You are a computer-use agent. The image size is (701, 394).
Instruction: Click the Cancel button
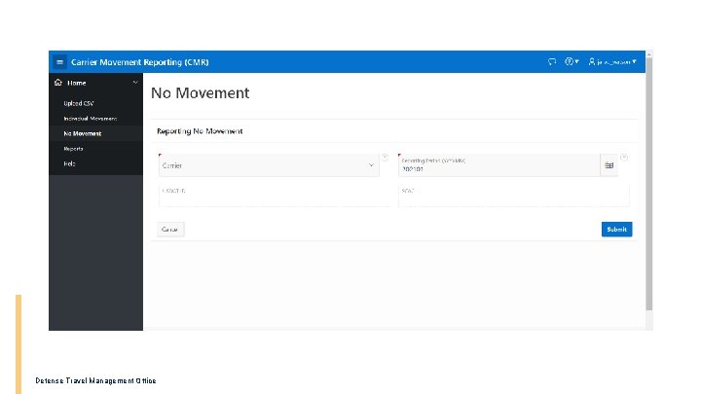pyautogui.click(x=169, y=230)
